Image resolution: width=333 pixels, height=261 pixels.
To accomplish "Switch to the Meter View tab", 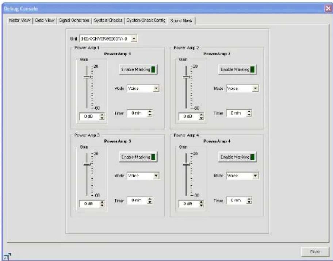I will pyautogui.click(x=20, y=20).
